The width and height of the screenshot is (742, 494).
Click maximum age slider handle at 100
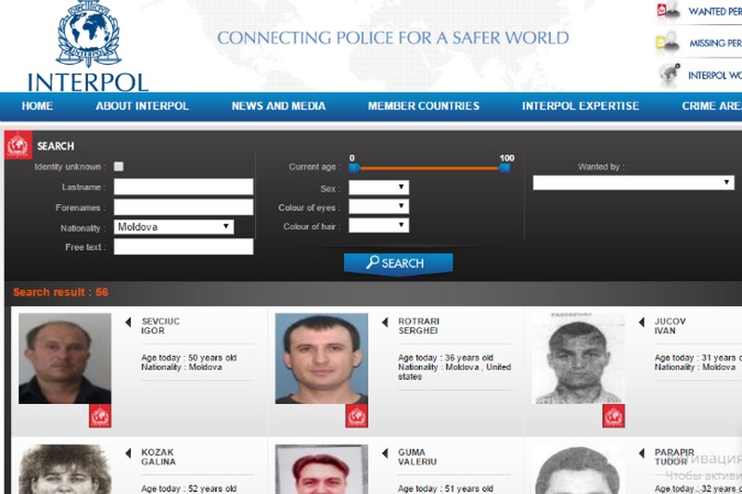(x=505, y=168)
